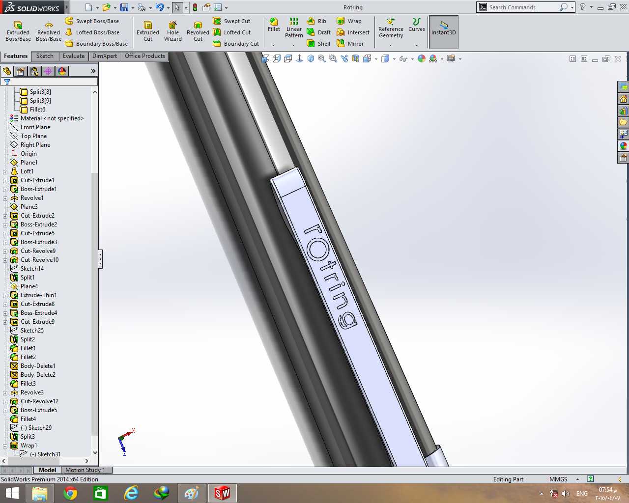629x503 pixels.
Task: Open the Undo history dropdown arrow
Action: pyautogui.click(x=168, y=8)
